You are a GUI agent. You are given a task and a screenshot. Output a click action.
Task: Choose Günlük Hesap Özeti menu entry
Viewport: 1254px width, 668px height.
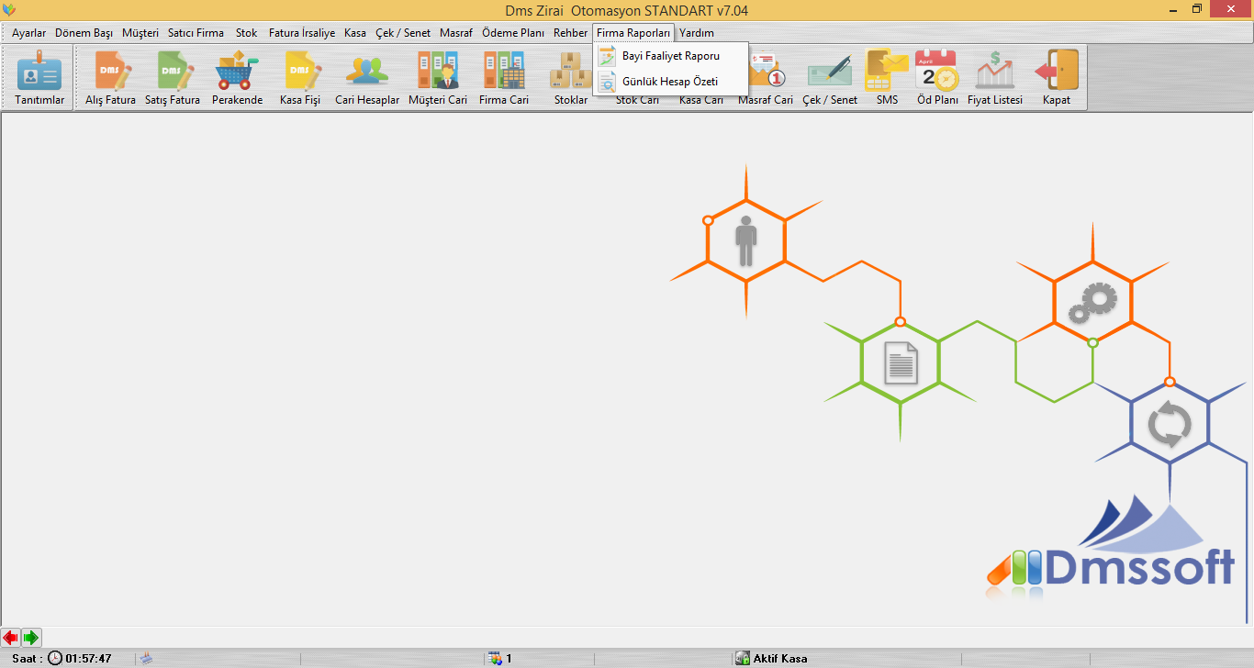tap(669, 82)
